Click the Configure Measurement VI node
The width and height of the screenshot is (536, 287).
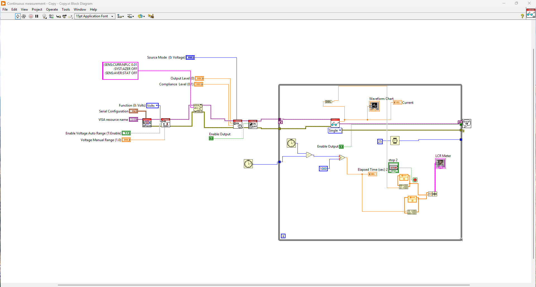[165, 123]
